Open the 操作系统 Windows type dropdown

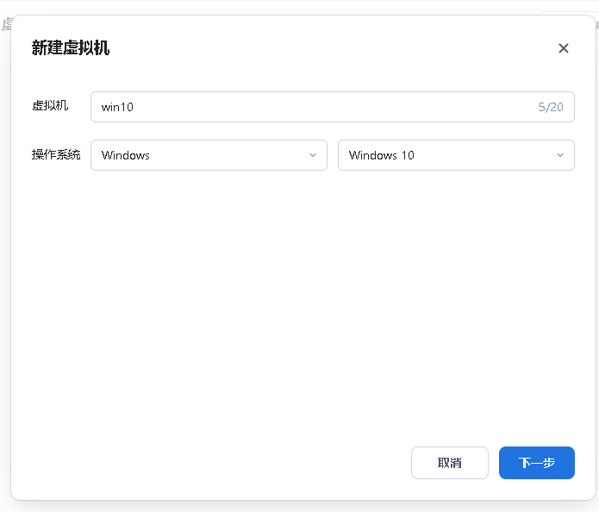(x=209, y=155)
